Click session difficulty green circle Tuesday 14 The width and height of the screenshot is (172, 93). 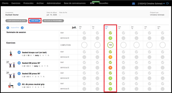(110, 38)
